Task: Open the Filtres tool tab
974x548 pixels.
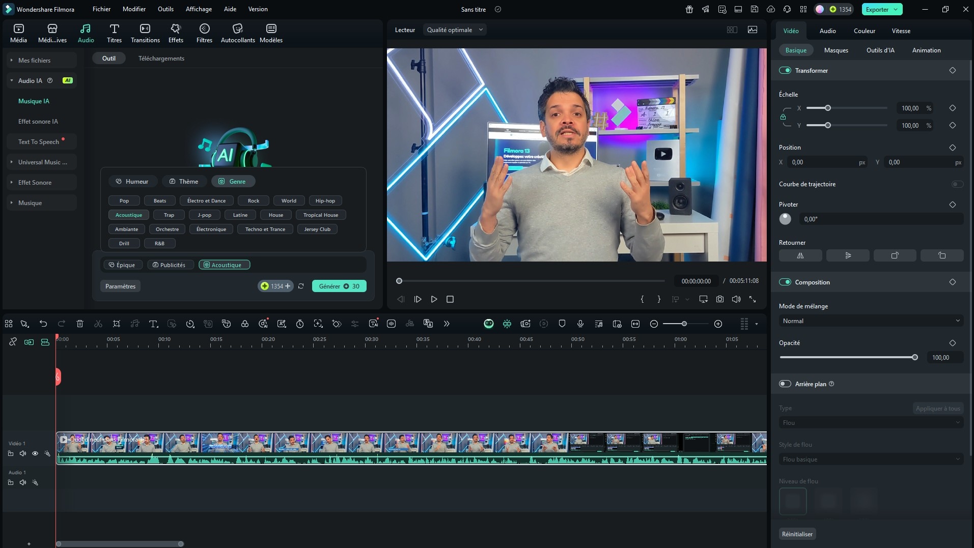Action: coord(204,33)
